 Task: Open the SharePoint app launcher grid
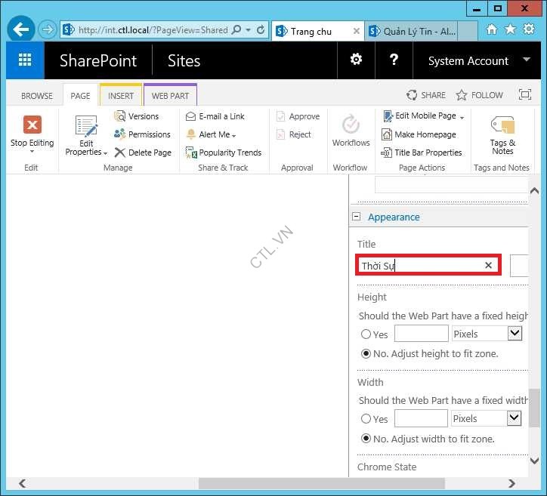point(25,60)
